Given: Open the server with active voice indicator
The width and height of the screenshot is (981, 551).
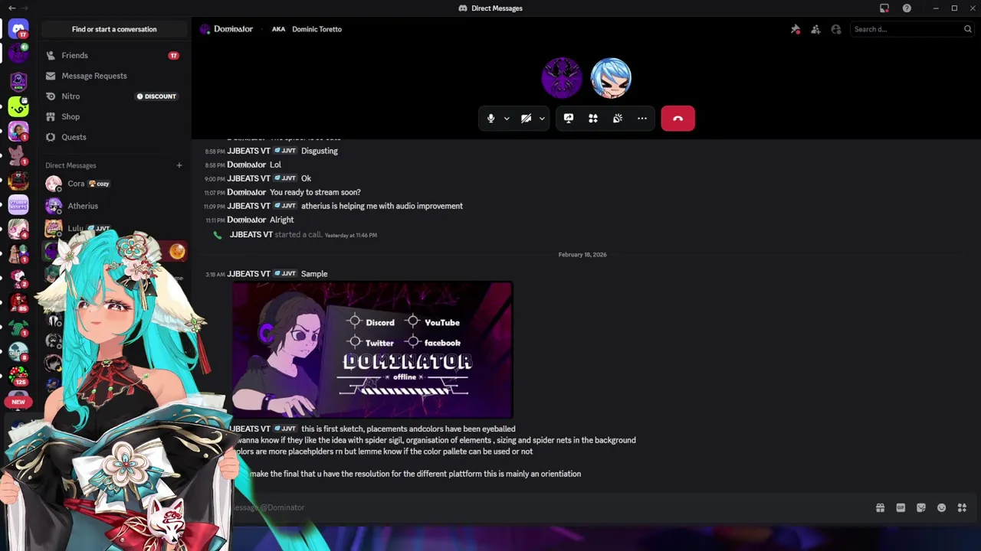Looking at the screenshot, I should [x=18, y=54].
